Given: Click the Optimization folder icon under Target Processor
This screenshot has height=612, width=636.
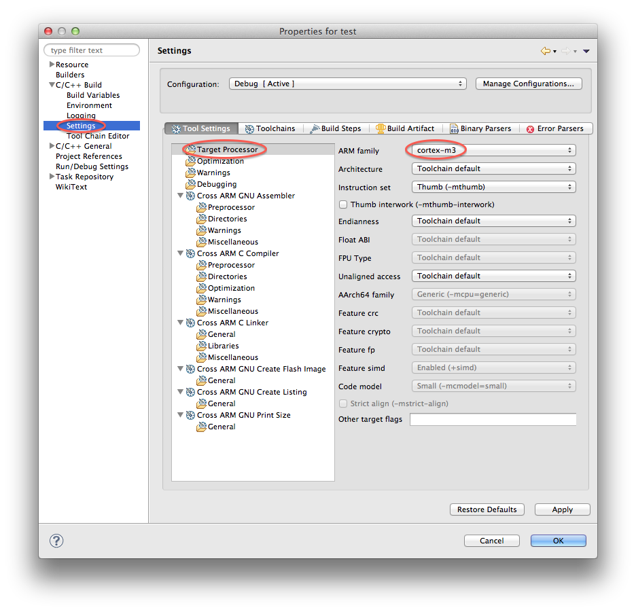Looking at the screenshot, I should [191, 162].
